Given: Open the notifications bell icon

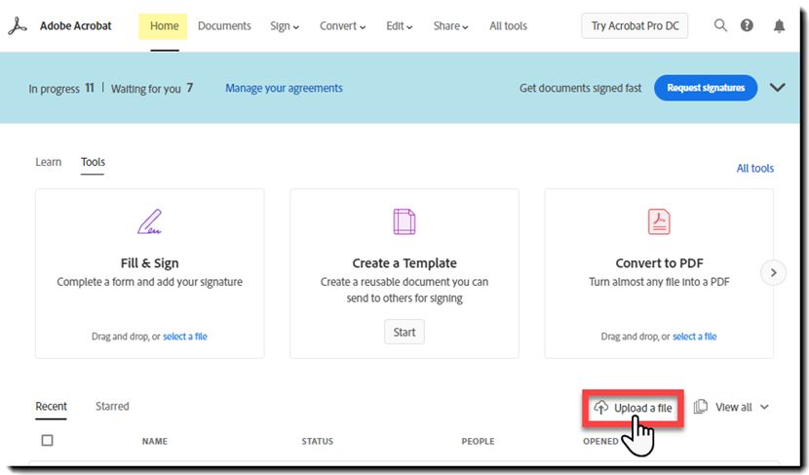Looking at the screenshot, I should point(779,25).
